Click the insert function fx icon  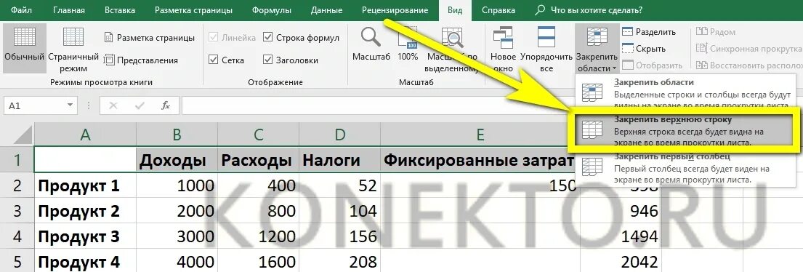166,105
